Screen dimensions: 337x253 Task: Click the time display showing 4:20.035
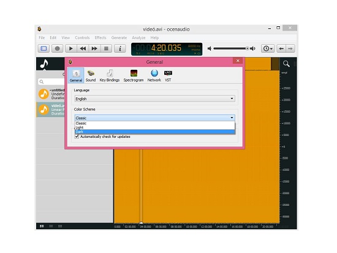pos(167,49)
